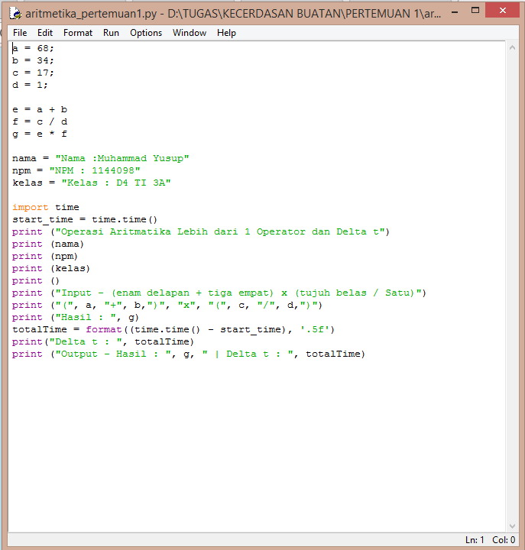The image size is (525, 550).
Task: Click the line 'b = 34;'
Action: pos(33,60)
